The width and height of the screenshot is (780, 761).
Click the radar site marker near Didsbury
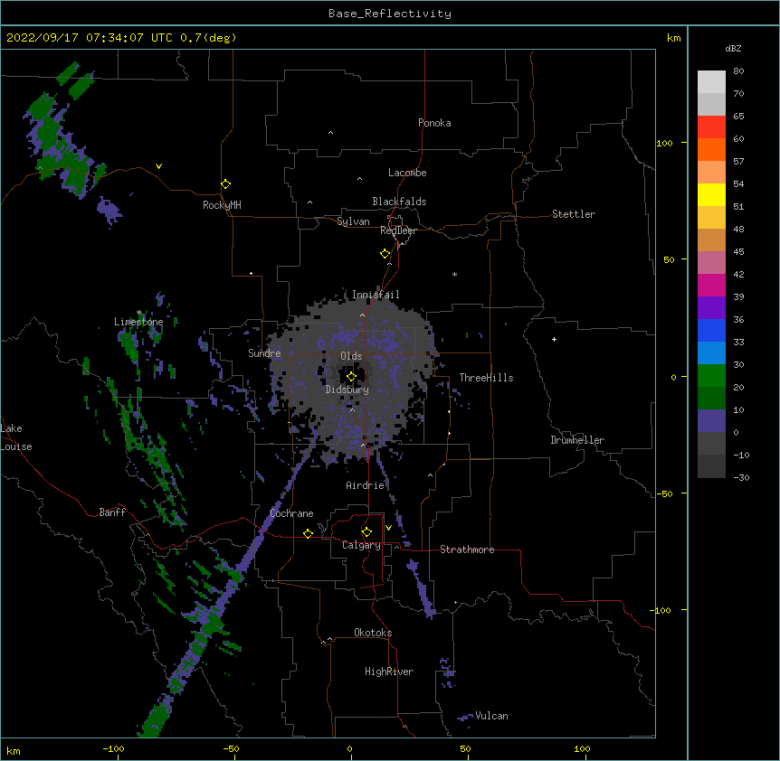pyautogui.click(x=351, y=377)
